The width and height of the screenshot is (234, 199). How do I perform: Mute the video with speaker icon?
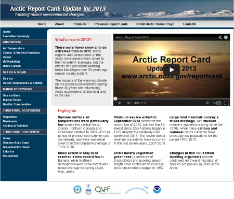click(129, 103)
